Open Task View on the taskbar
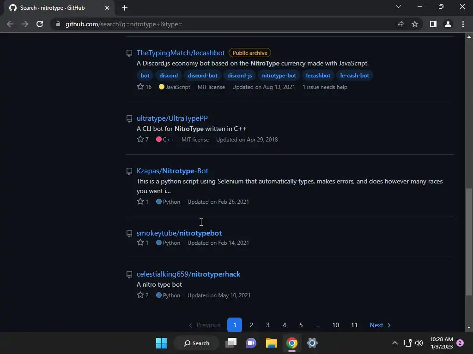Viewport: 473px width, 354px height. click(x=231, y=343)
